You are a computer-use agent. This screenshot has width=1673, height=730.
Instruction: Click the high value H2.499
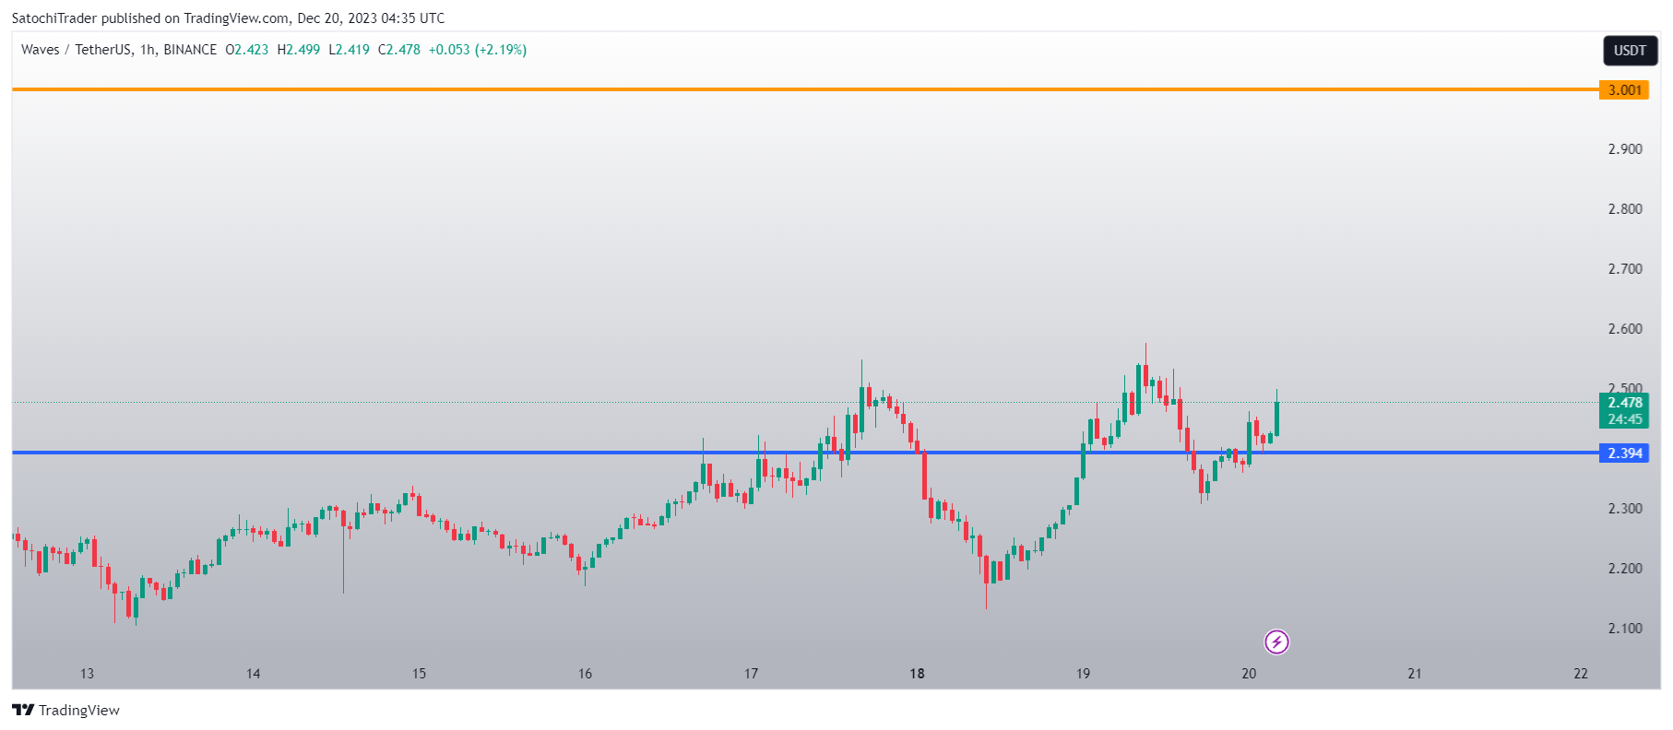tap(299, 50)
